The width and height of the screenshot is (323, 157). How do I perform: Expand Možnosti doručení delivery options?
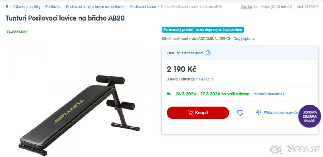(x=269, y=94)
